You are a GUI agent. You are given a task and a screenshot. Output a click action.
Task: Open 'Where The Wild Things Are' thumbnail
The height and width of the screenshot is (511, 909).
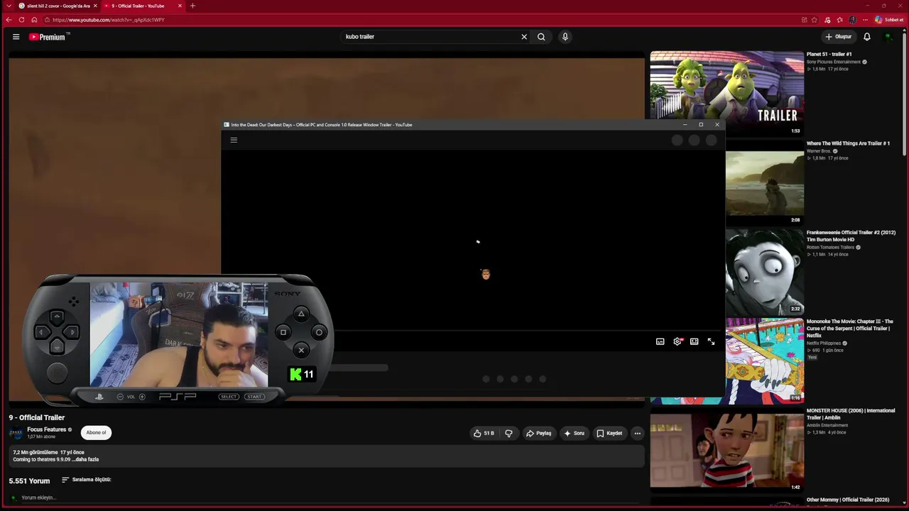click(x=765, y=182)
